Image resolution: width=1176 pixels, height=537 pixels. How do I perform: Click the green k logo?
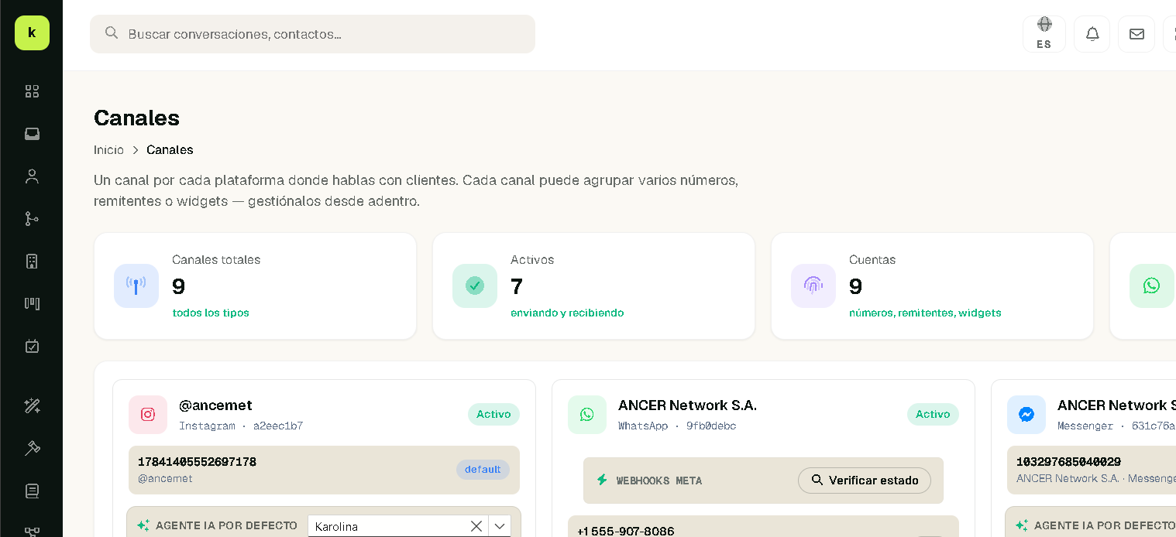point(32,32)
